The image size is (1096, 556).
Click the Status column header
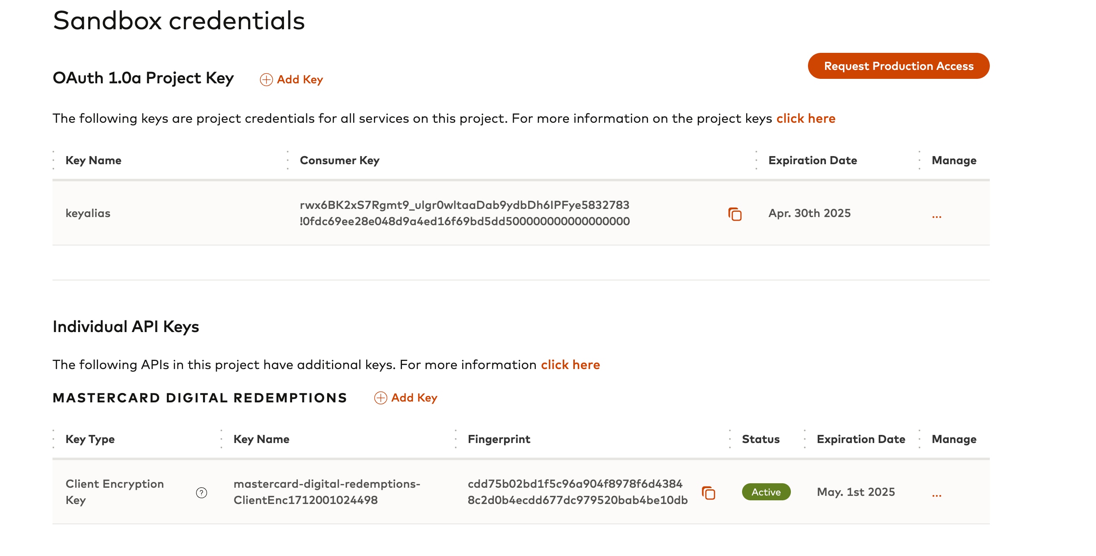(760, 439)
